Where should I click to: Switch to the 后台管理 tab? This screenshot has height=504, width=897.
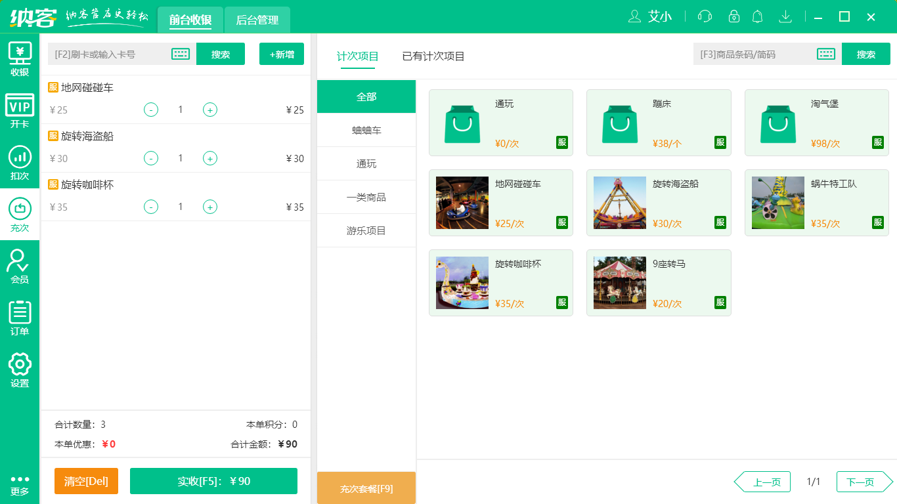257,20
